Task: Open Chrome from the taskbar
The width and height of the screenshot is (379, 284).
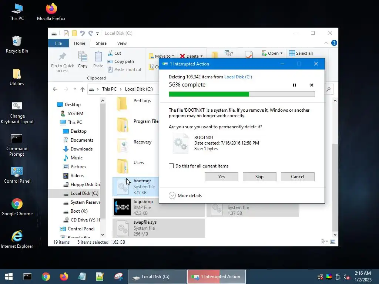Action: [x=46, y=277]
